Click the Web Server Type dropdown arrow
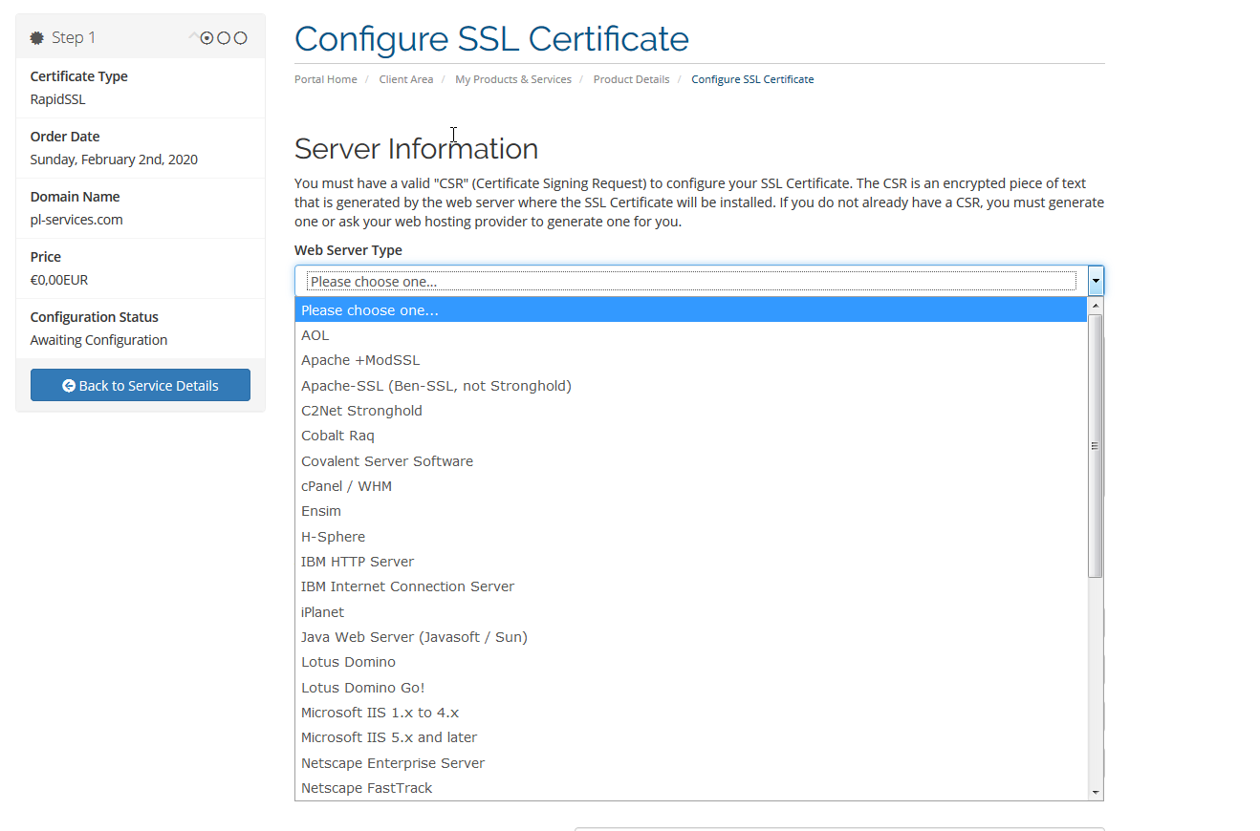1260x831 pixels. [1096, 281]
